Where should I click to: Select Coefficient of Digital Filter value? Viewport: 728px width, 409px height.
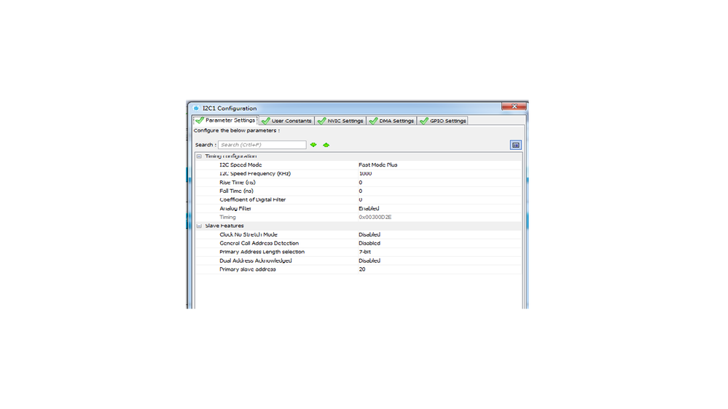pos(360,199)
